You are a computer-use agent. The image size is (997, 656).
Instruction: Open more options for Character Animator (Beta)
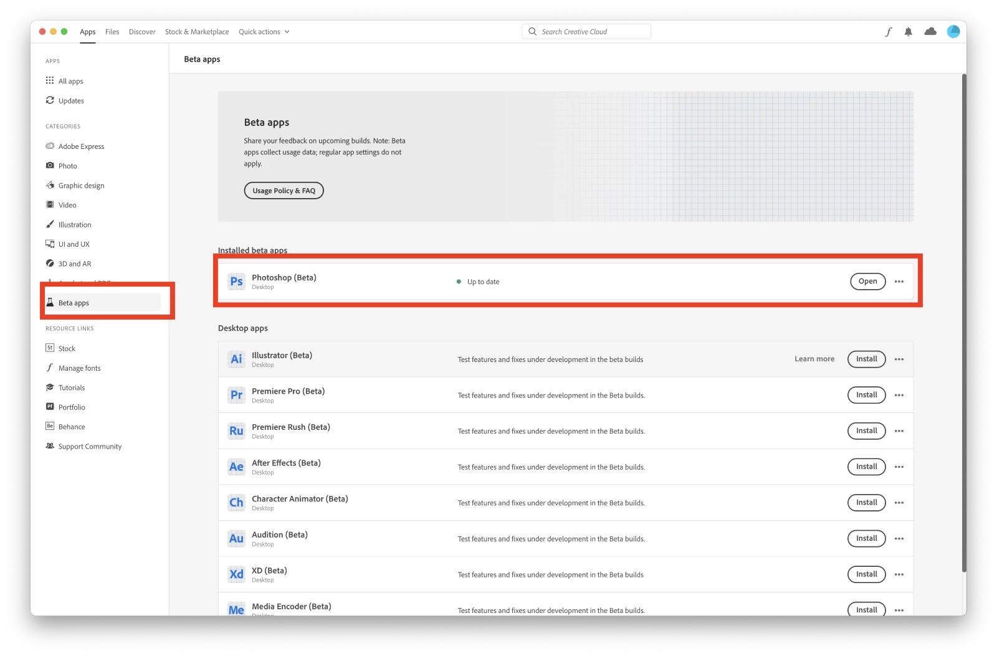tap(899, 503)
